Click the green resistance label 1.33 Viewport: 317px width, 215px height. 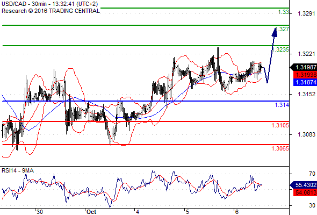coord(284,12)
